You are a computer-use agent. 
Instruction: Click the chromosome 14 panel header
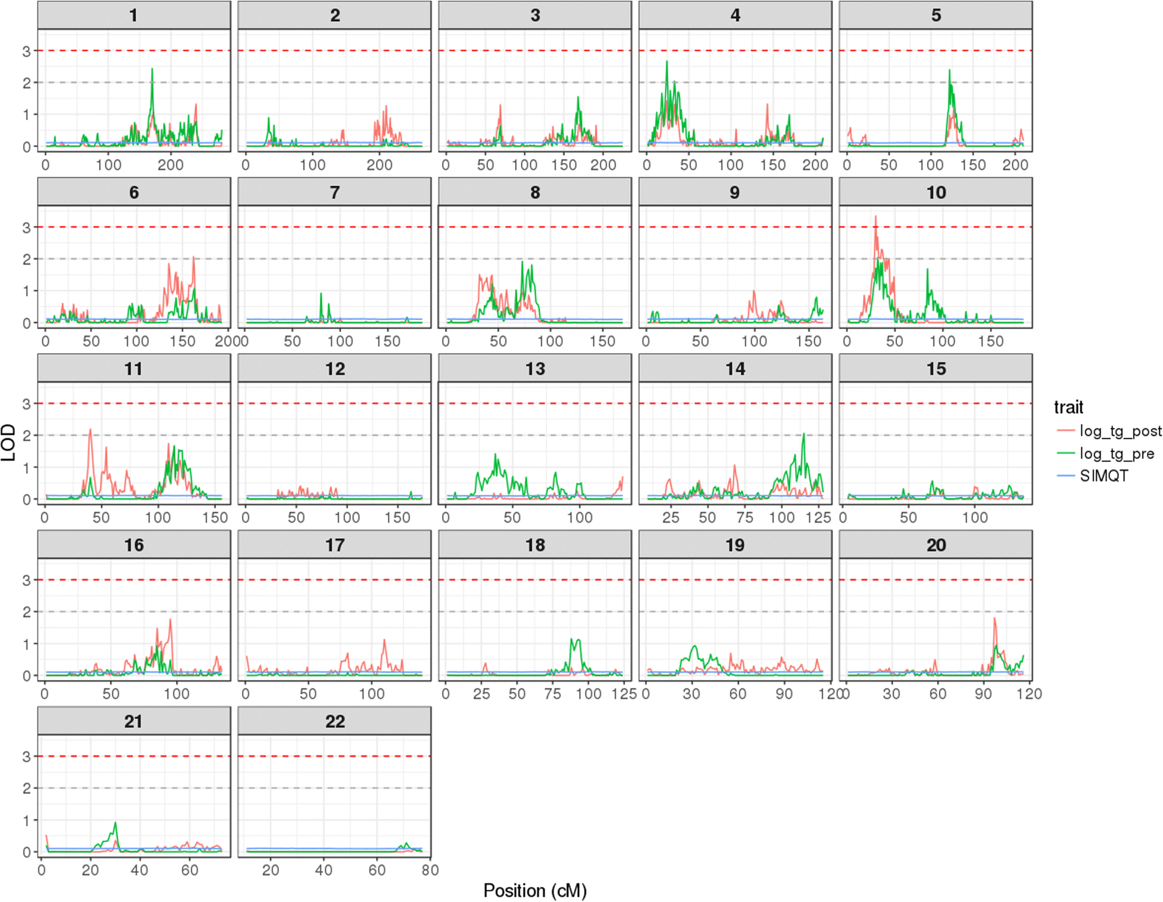pos(735,368)
